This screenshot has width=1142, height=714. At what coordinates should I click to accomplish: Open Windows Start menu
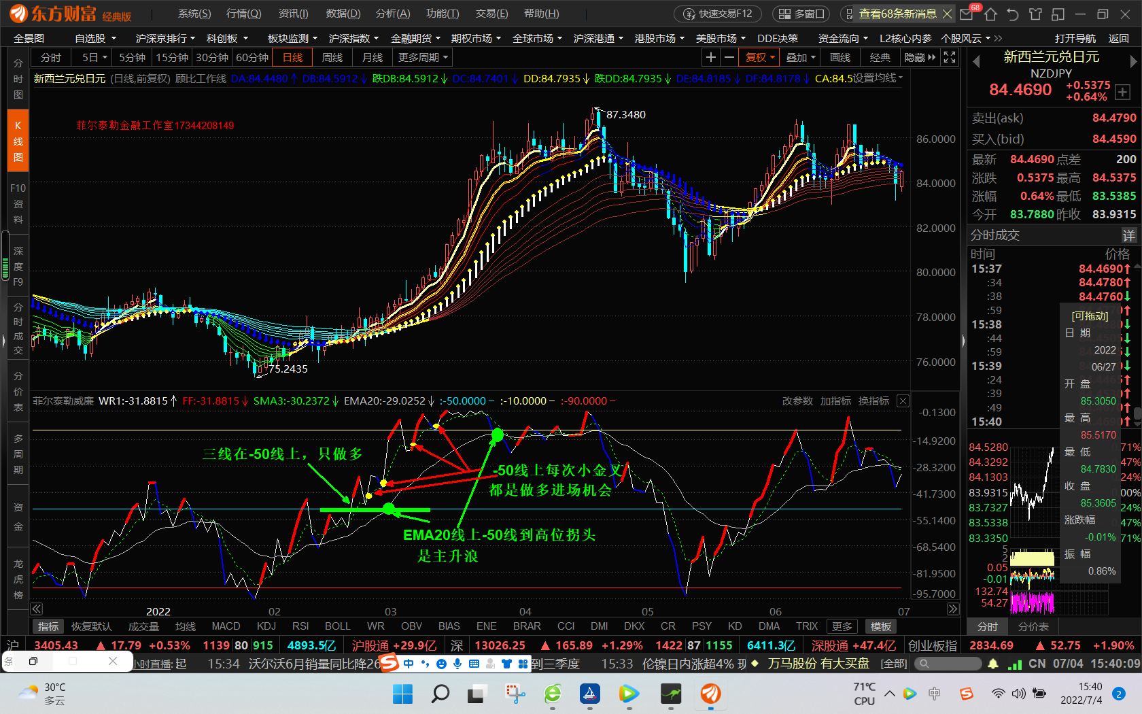click(x=402, y=694)
